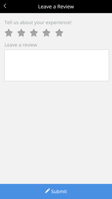Rate the experience one star
112x199 pixels.
point(9,33)
